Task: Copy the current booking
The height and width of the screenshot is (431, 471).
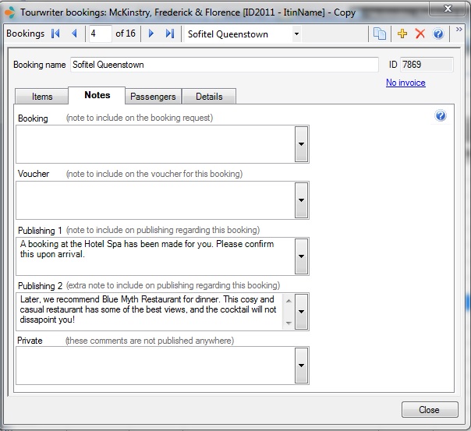Action: point(380,34)
